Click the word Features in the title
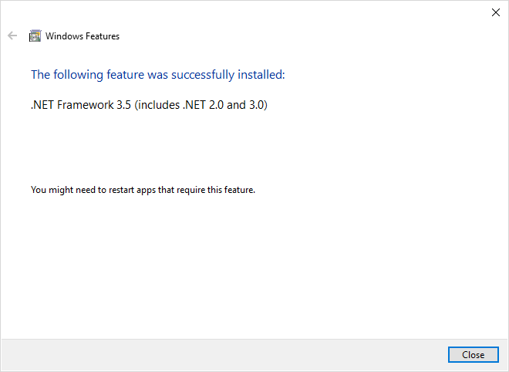 [x=103, y=36]
